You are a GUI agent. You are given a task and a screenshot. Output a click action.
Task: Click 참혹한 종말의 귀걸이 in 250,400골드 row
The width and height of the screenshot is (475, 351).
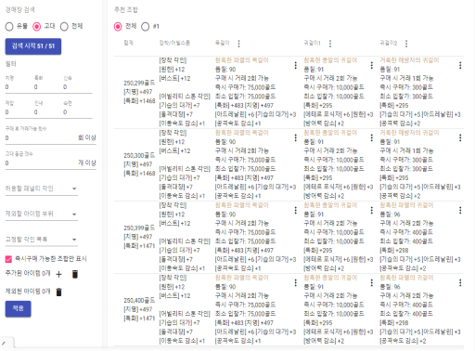coord(330,278)
